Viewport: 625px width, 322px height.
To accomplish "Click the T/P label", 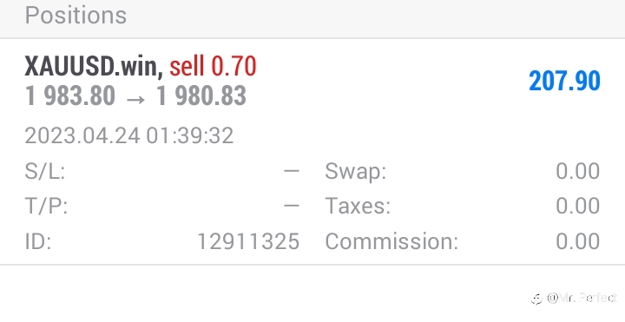I will pos(46,206).
